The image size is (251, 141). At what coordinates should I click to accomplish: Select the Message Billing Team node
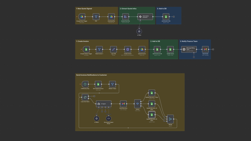pos(189,49)
